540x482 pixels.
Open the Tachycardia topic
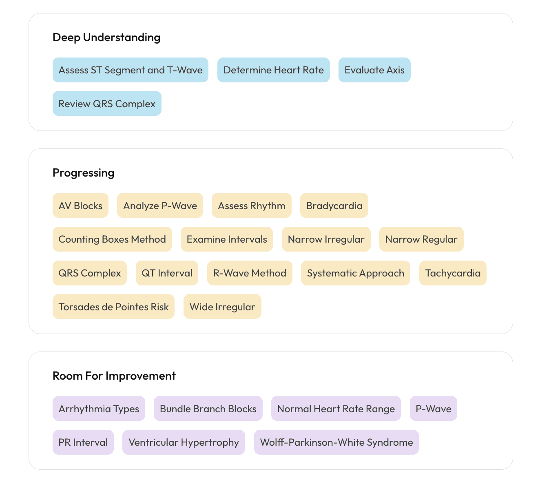(x=452, y=273)
